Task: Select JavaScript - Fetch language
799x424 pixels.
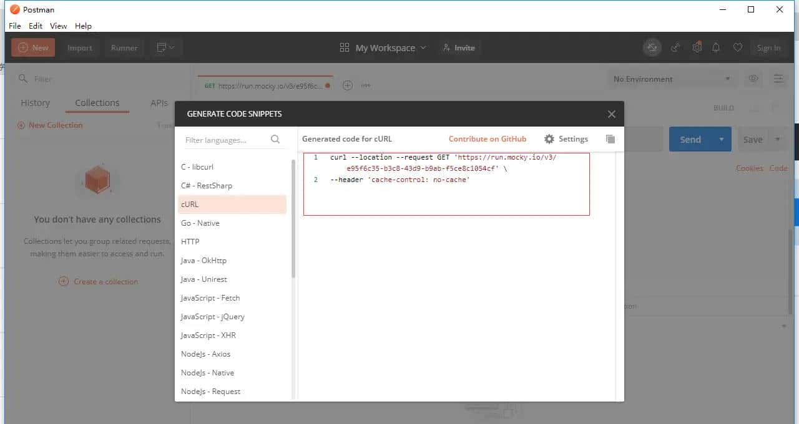Action: tap(232, 298)
